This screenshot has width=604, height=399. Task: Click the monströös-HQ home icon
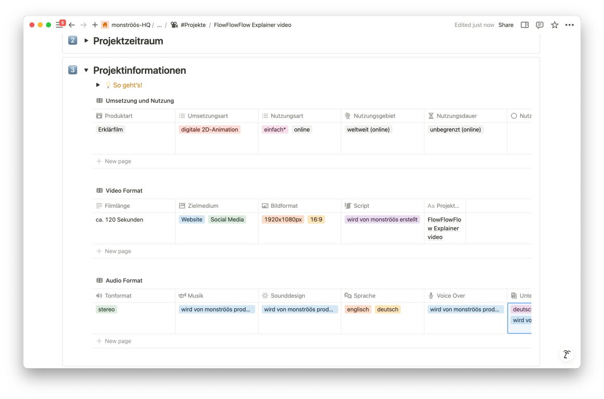(105, 25)
